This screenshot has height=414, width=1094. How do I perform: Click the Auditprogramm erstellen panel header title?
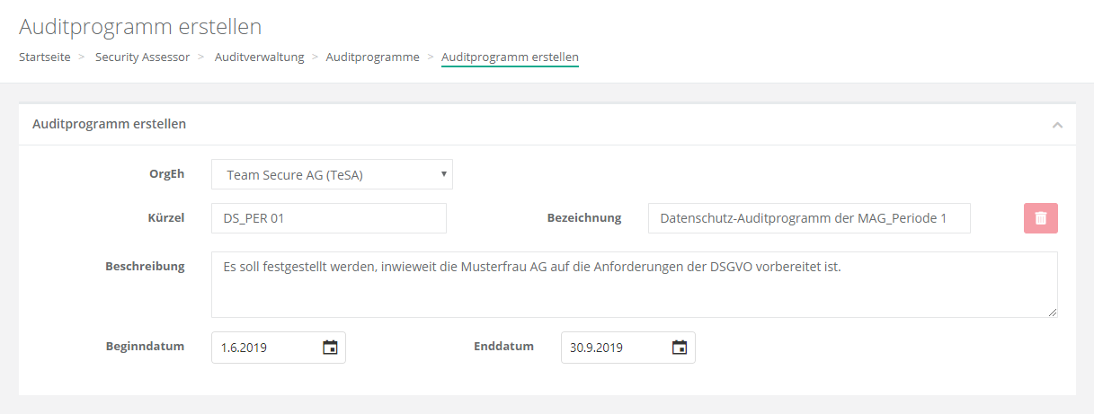pos(109,124)
